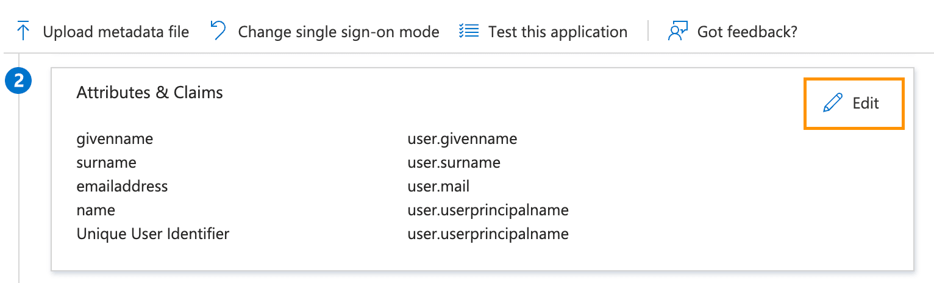
Task: Select the givenname claim row
Action: 115,139
